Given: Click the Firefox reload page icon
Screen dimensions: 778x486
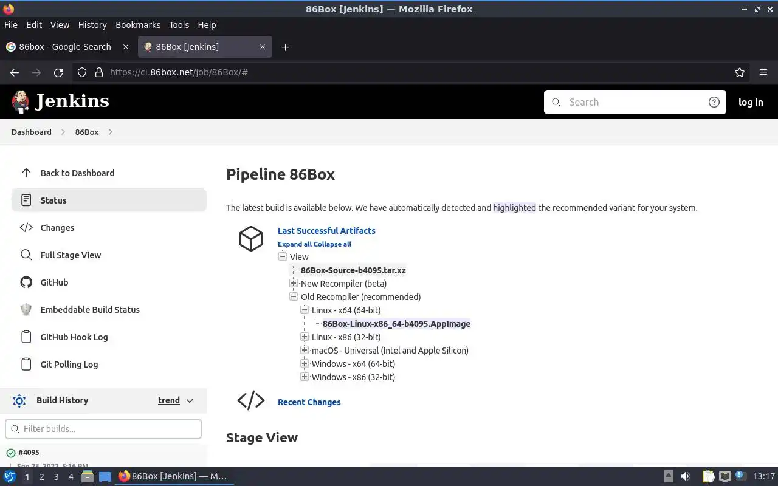Looking at the screenshot, I should point(58,72).
